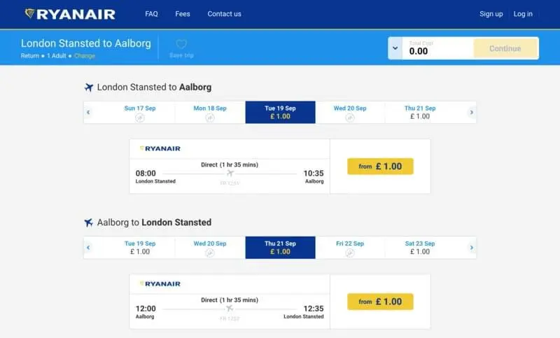560x338 pixels.
Task: Click the Ryanair harp logo in header
Action: [x=29, y=13]
